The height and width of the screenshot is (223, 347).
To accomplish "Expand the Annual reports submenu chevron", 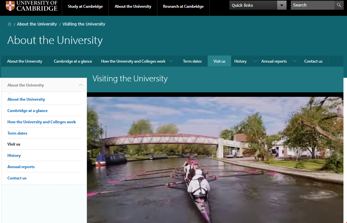I will click(294, 61).
